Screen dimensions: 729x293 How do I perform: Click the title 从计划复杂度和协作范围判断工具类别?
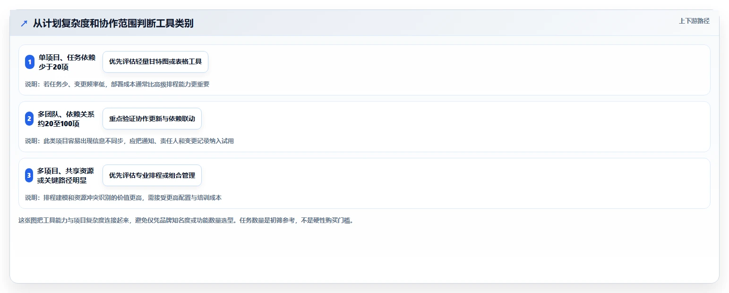pyautogui.click(x=113, y=24)
